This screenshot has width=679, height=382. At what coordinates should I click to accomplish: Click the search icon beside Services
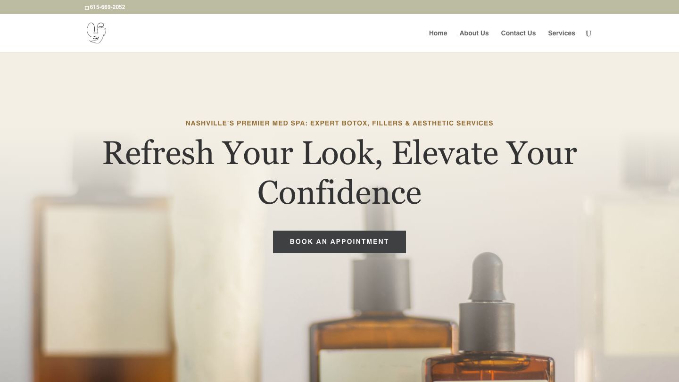point(588,33)
